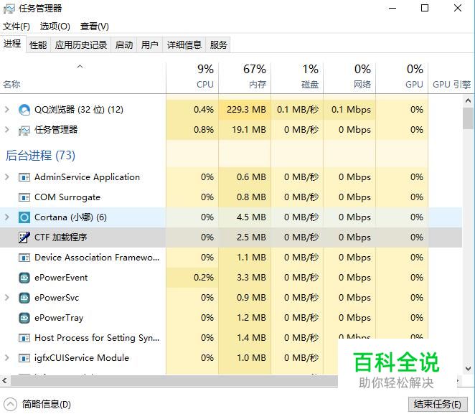Viewport: 475px width, 414px height.
Task: Select the CTF 加载程序 process row
Action: point(231,237)
